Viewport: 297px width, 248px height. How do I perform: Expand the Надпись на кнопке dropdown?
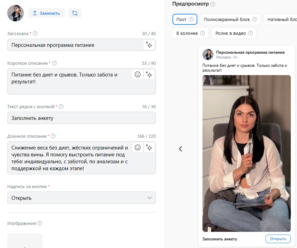click(81, 198)
